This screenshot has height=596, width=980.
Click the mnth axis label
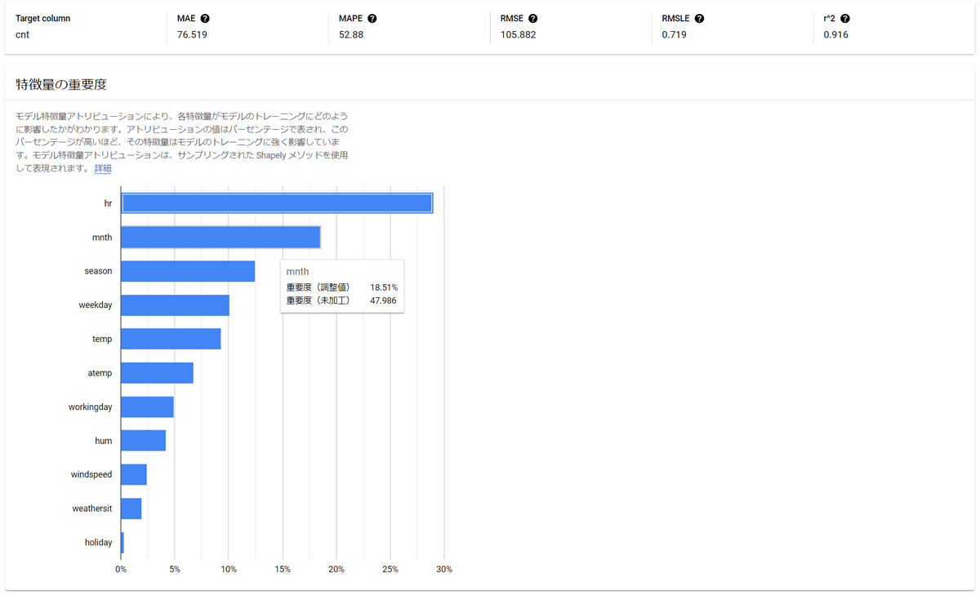tap(102, 238)
